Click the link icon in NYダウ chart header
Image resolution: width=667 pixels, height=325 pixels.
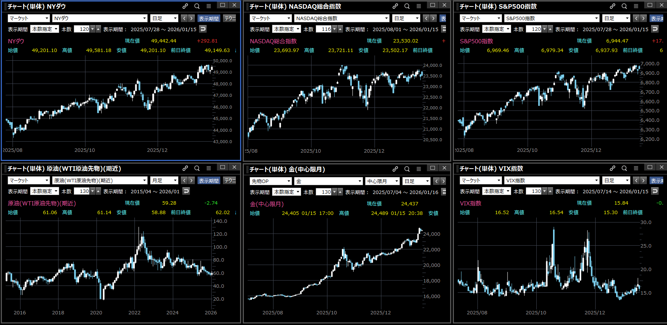[185, 6]
